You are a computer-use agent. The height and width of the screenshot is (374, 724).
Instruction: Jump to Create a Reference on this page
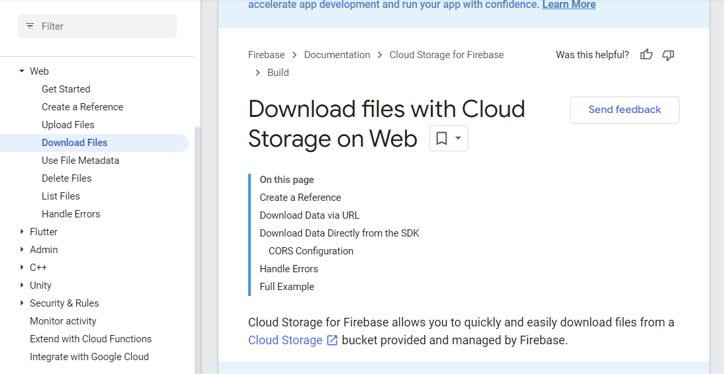(300, 198)
